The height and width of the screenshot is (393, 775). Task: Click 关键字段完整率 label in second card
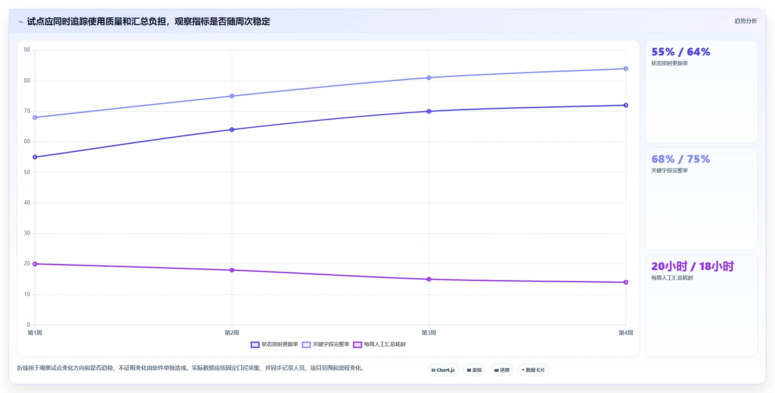tap(670, 171)
